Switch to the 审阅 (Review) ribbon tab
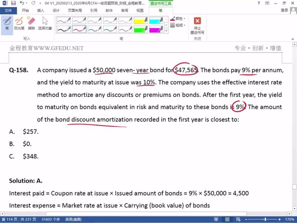297x223 pixels. click(124, 10)
